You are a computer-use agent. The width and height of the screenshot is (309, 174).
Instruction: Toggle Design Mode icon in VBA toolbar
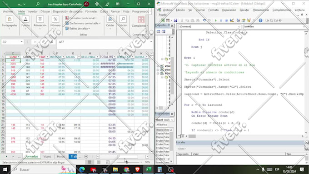[x=232, y=20]
